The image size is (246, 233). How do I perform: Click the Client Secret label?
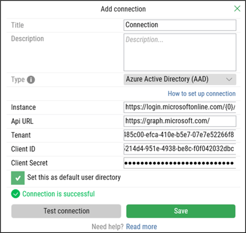coord(29,163)
